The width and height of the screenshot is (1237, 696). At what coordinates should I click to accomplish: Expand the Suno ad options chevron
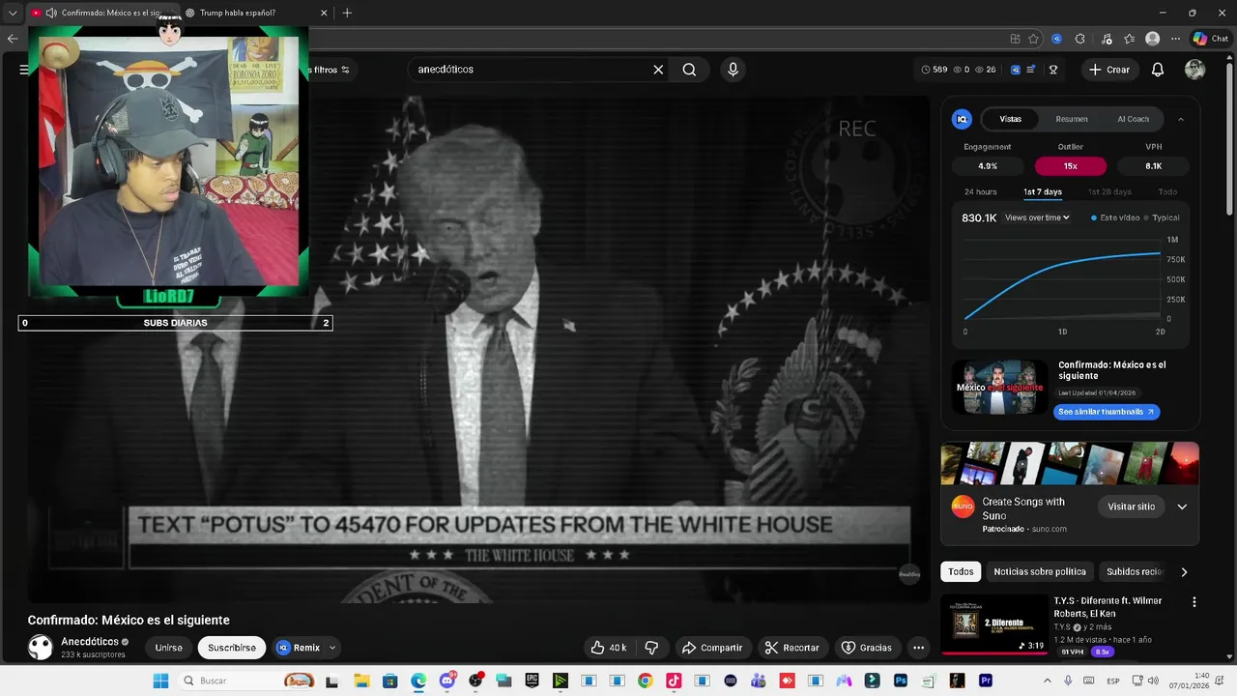(1181, 507)
